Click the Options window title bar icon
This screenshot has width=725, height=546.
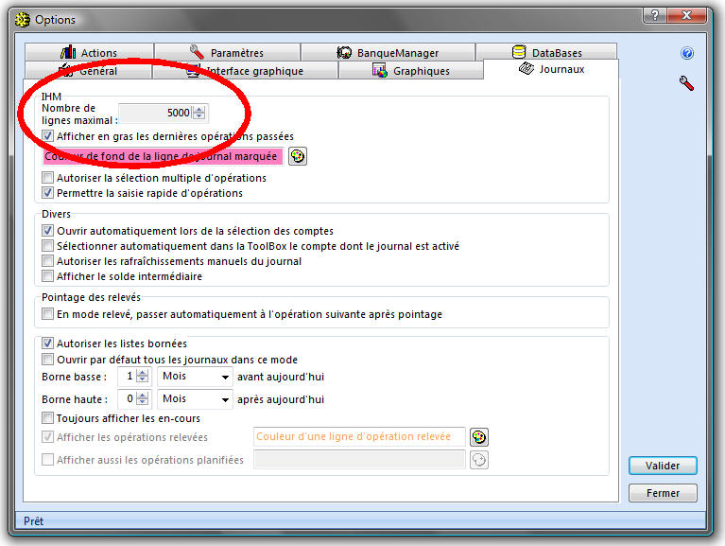coord(22,19)
